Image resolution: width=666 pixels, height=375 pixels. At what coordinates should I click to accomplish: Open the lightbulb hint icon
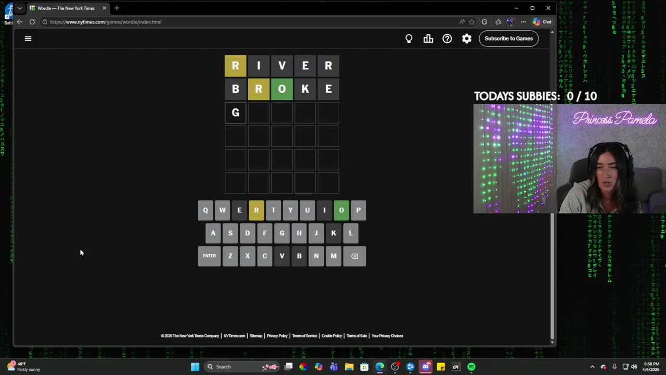[x=409, y=39]
